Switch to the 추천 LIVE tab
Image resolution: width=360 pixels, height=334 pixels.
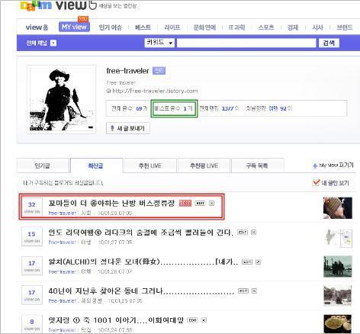(x=149, y=165)
